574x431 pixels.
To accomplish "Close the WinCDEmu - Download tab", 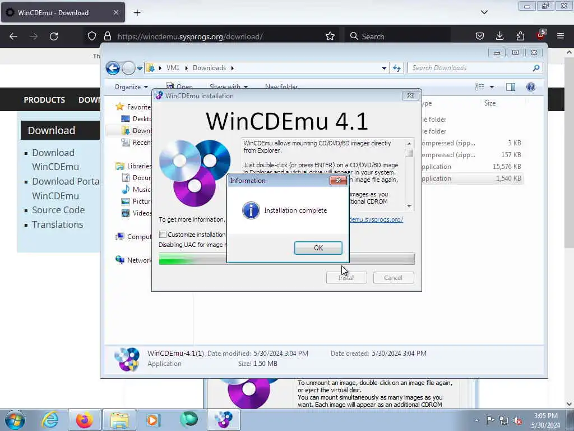I will point(115,12).
